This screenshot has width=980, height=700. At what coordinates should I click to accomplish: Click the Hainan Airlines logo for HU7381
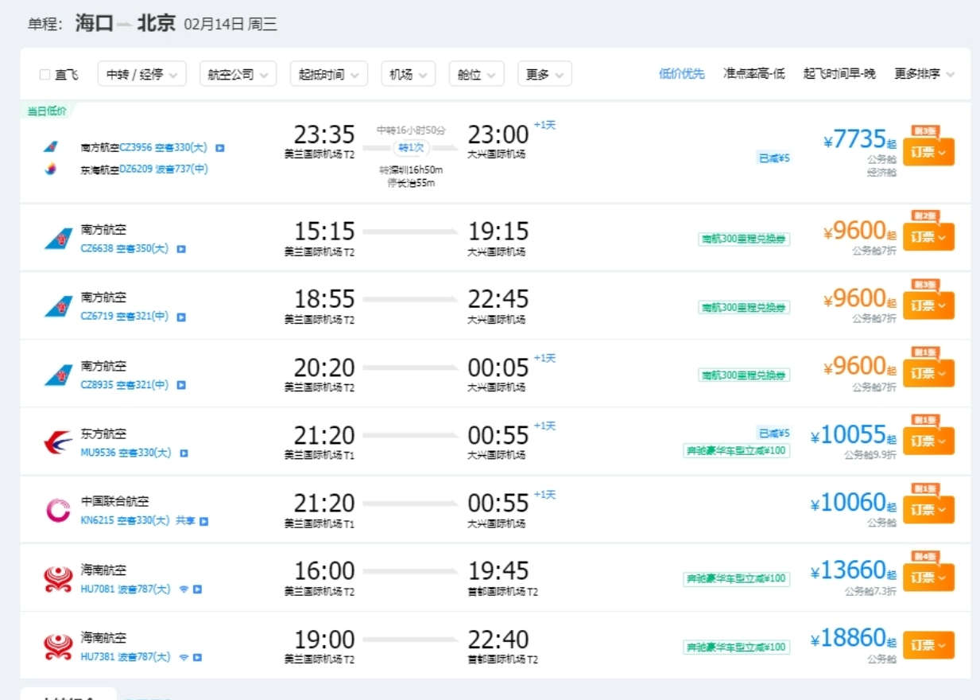coord(58,647)
